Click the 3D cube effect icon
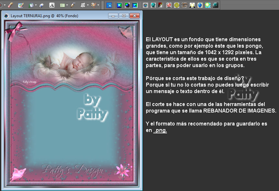The height and width of the screenshot is (191, 279). point(146,5)
